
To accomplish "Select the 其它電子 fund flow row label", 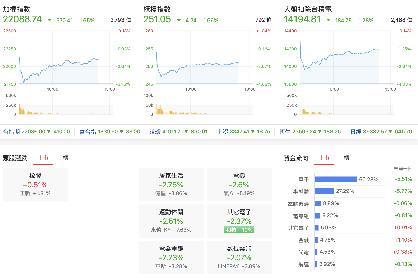I will (x=298, y=228).
